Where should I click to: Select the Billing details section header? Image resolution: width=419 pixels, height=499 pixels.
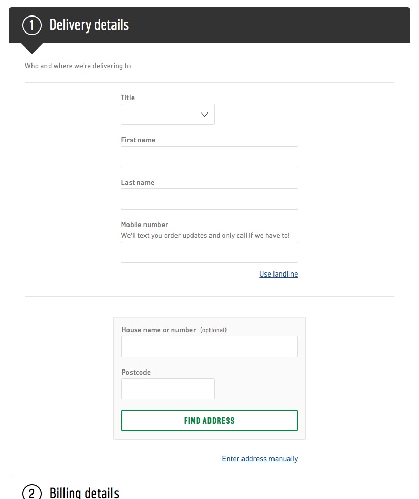pos(84,492)
